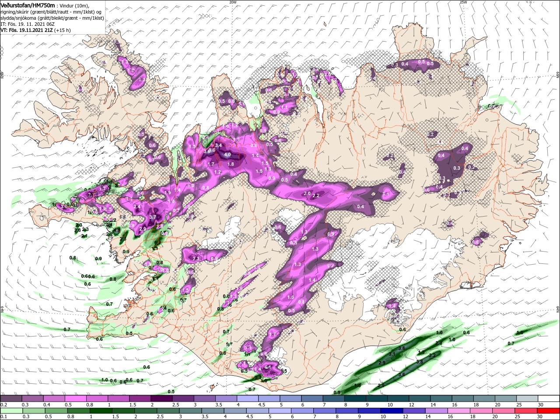The image size is (560, 420).
Task: Click the 2.4 precipitation value on the map
Action: click(137, 207)
